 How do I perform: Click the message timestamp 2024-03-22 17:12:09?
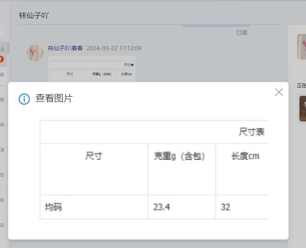tap(114, 48)
